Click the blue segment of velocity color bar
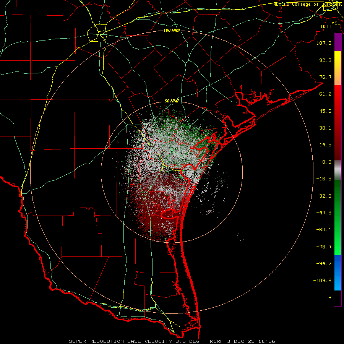Viewport: 344px width, 344px height. coord(338,273)
